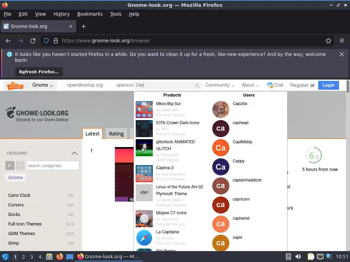The width and height of the screenshot is (350, 262).
Task: Click the Search categories field
Action: [x=52, y=165]
